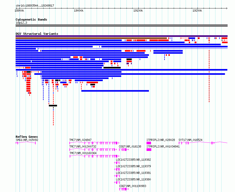Screen dimensions: 235x192
Task: Select the SMG1 gene structure glyph
Action: 26,143
